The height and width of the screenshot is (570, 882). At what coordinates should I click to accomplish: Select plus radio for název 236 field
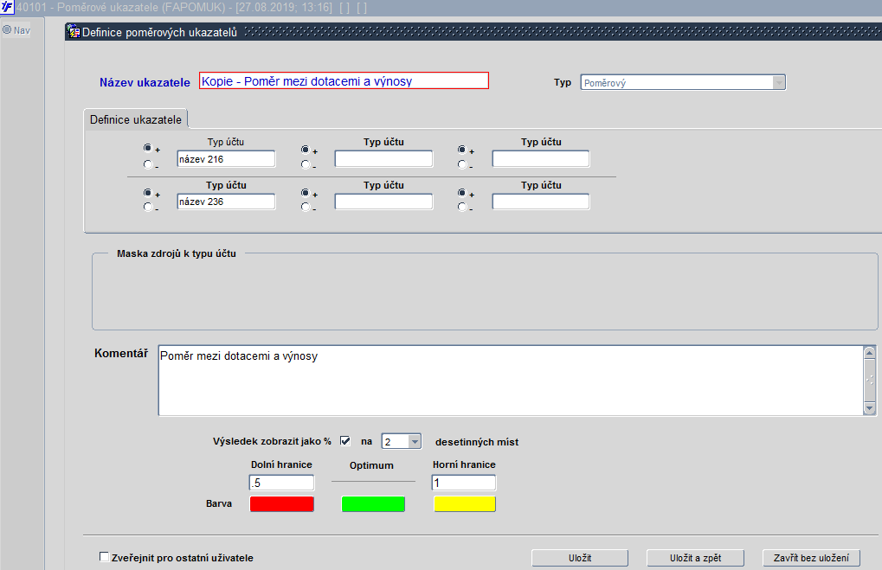pos(147,192)
